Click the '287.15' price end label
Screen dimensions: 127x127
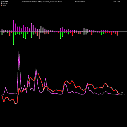(x=123, y=95)
